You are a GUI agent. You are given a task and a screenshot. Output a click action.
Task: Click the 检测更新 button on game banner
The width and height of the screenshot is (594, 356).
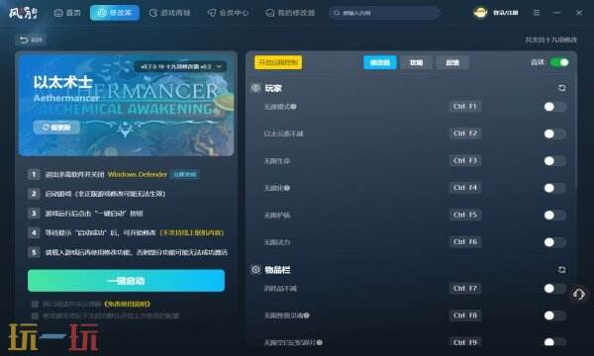tap(56, 128)
